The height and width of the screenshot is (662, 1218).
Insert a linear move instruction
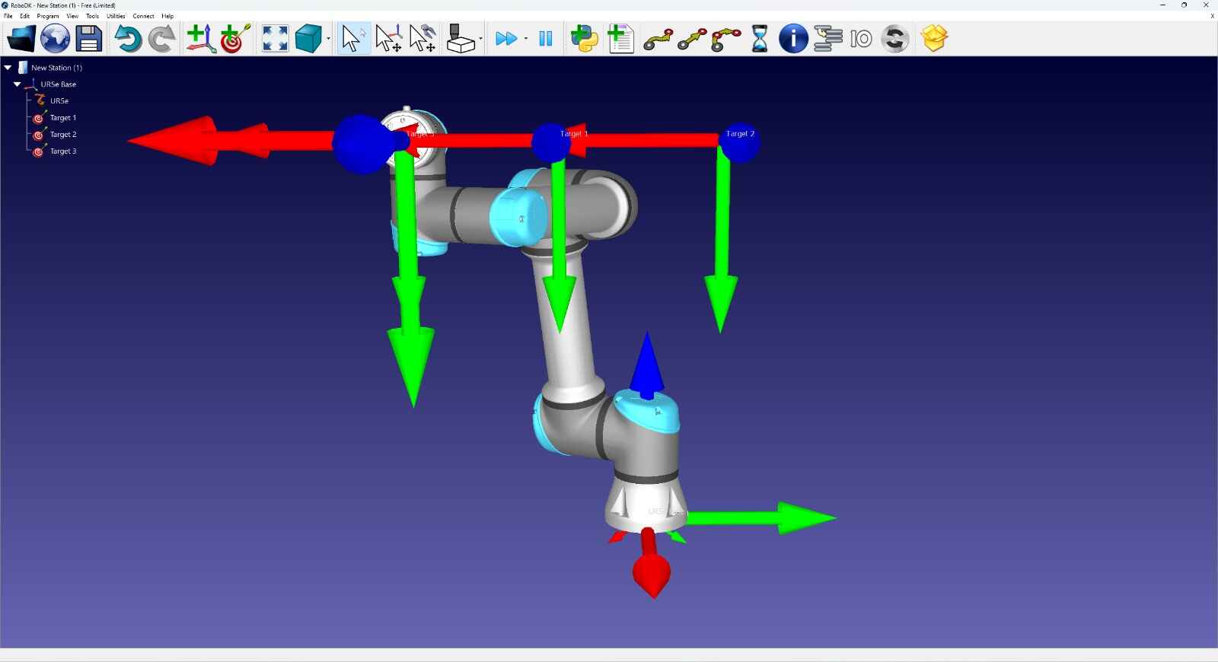point(692,39)
